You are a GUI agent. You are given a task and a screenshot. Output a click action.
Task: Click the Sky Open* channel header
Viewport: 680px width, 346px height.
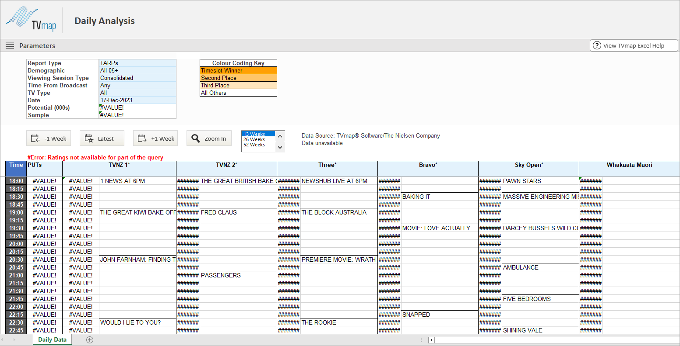pyautogui.click(x=528, y=169)
